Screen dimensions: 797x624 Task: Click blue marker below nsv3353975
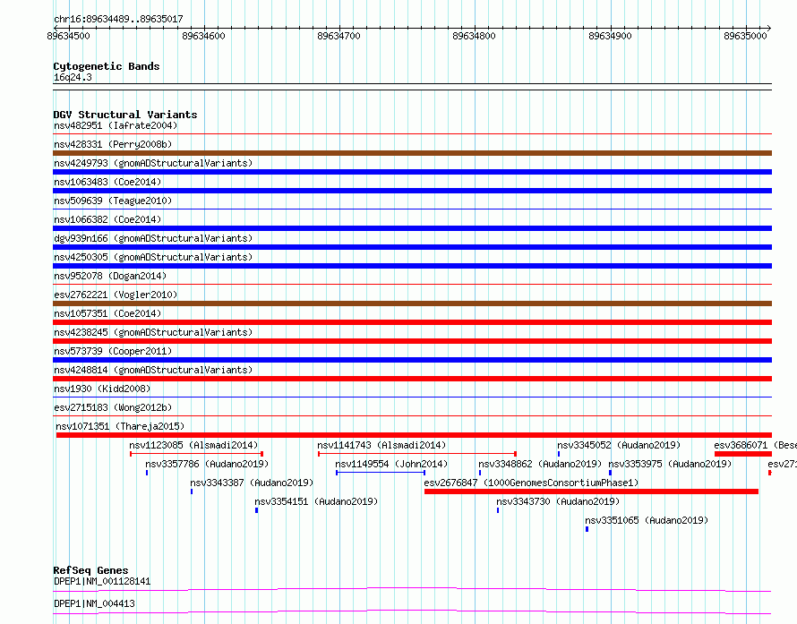coord(610,473)
